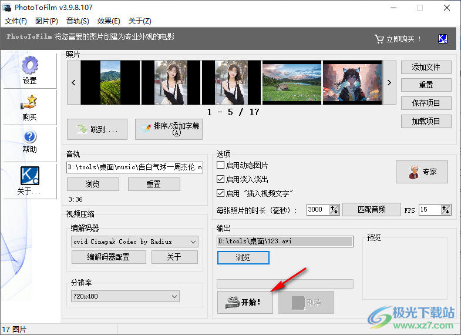Click the audio track 重置 button
The width and height of the screenshot is (461, 335).
click(x=154, y=185)
